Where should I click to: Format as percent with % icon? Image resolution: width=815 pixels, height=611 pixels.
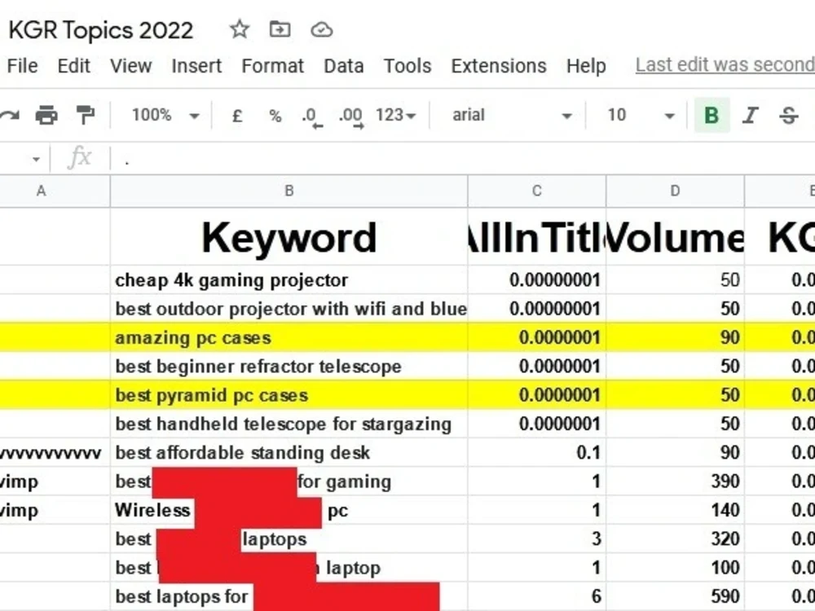pos(275,115)
